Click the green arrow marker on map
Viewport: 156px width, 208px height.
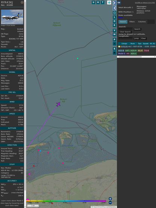[78, 58]
